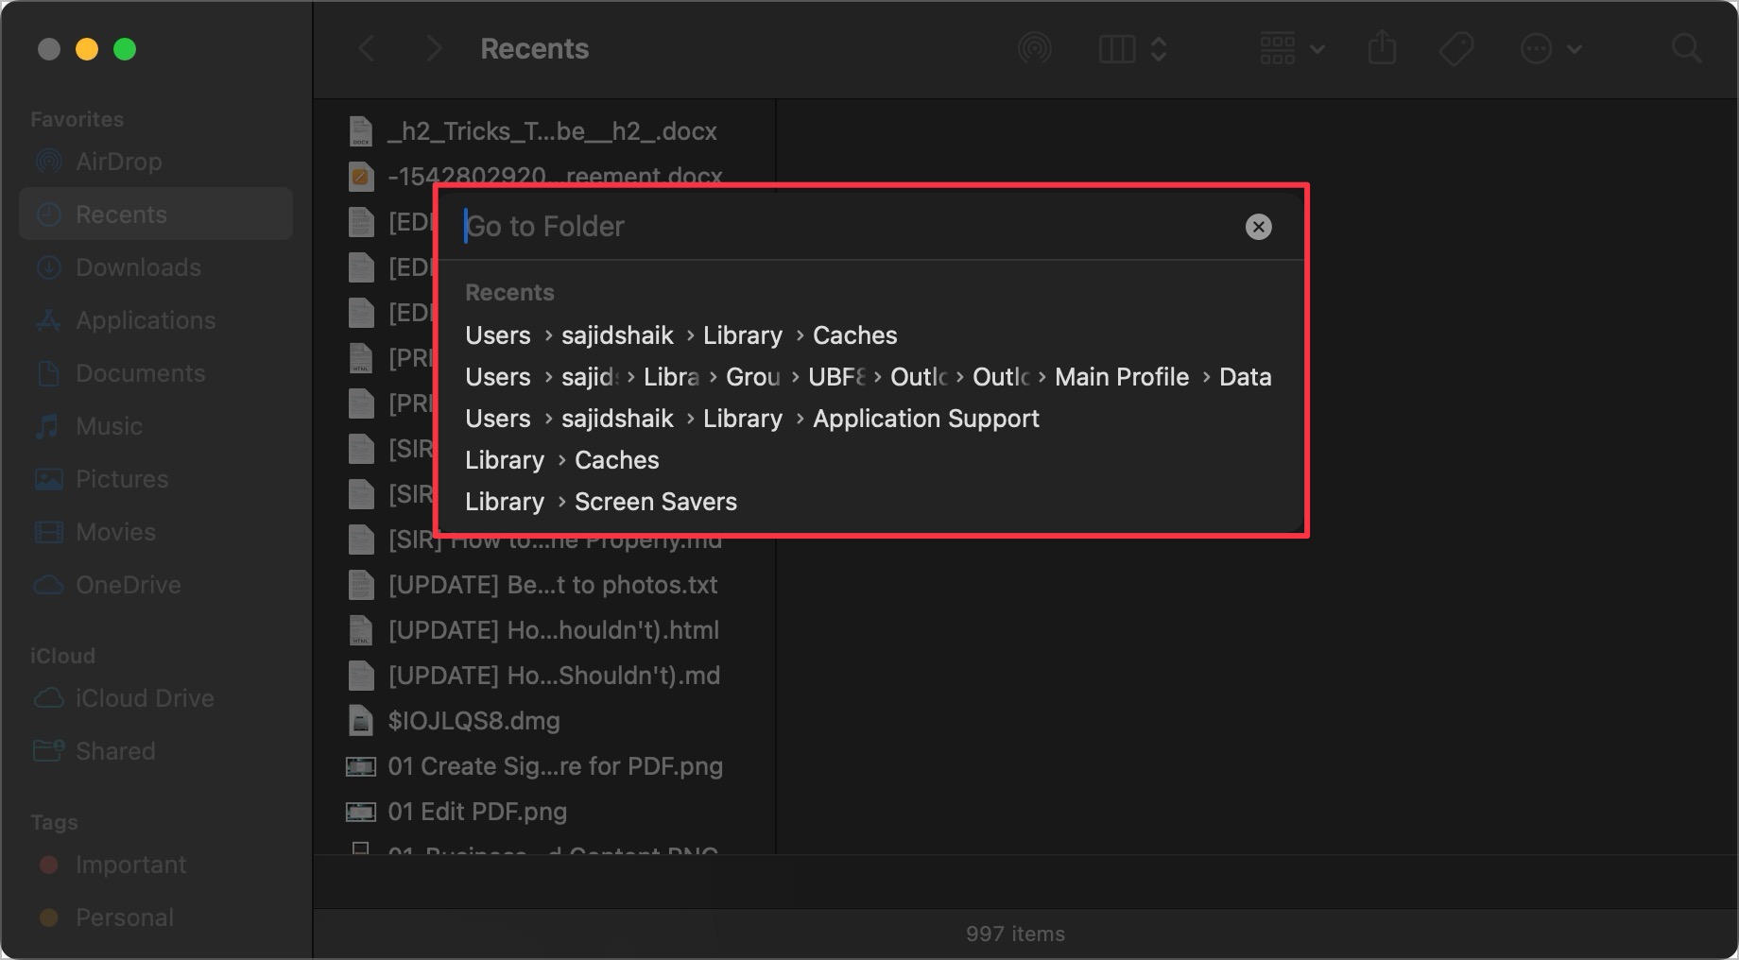
Task: Expand the Group By dropdown
Action: [1292, 48]
